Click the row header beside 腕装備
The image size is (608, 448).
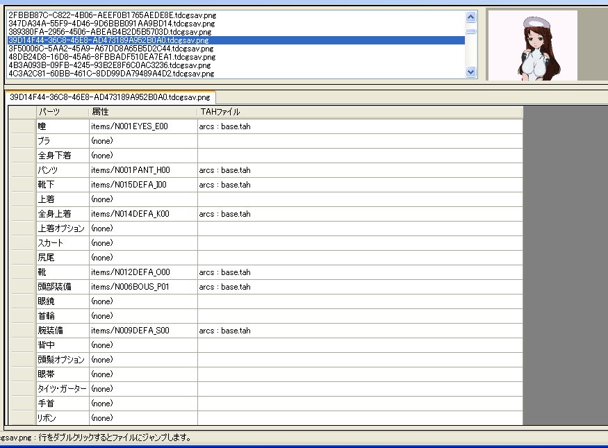23,331
